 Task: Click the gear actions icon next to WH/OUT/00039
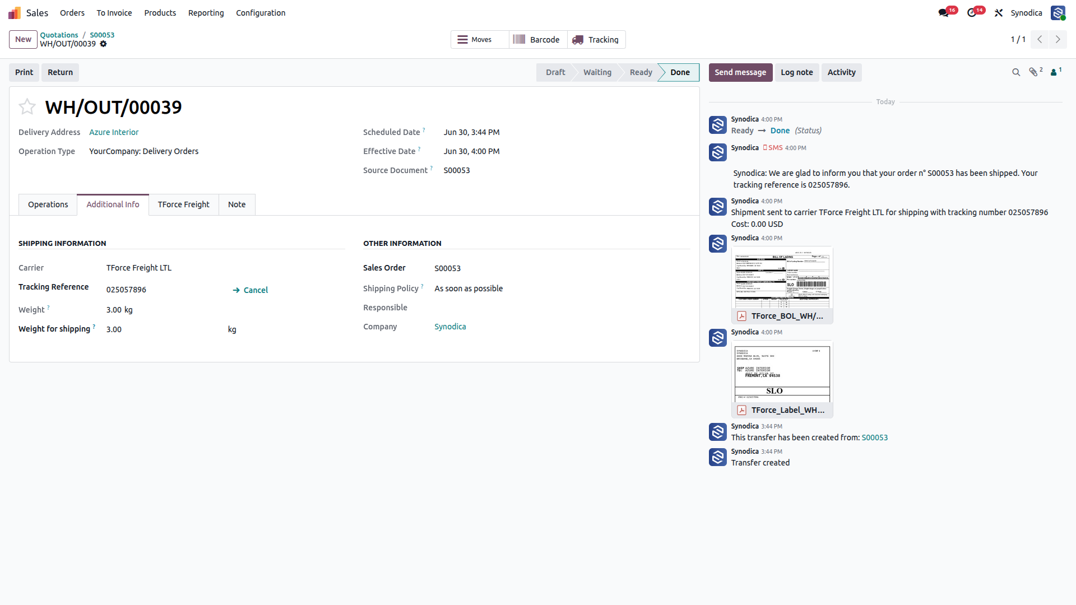coord(103,44)
